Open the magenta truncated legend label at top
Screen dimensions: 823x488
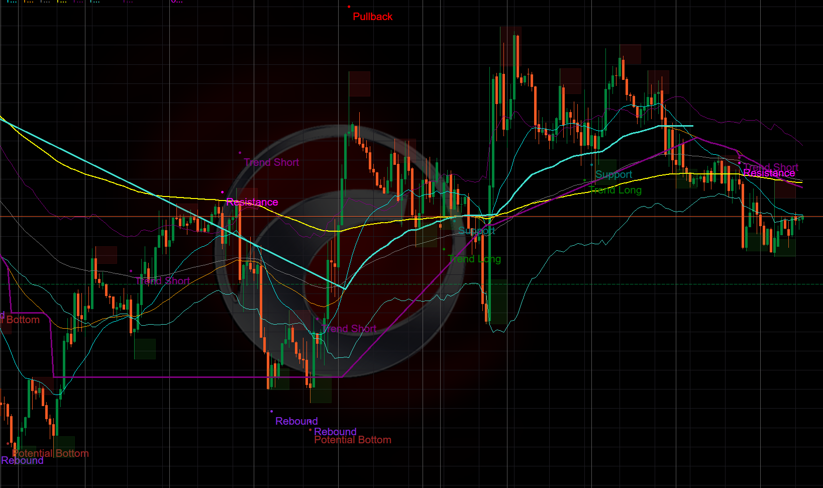[x=176, y=2]
